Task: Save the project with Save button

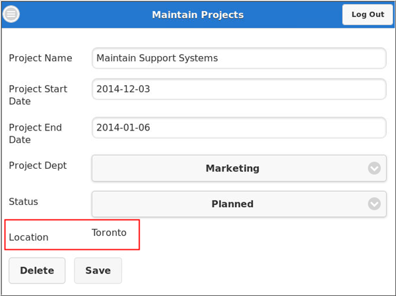Action: click(98, 270)
